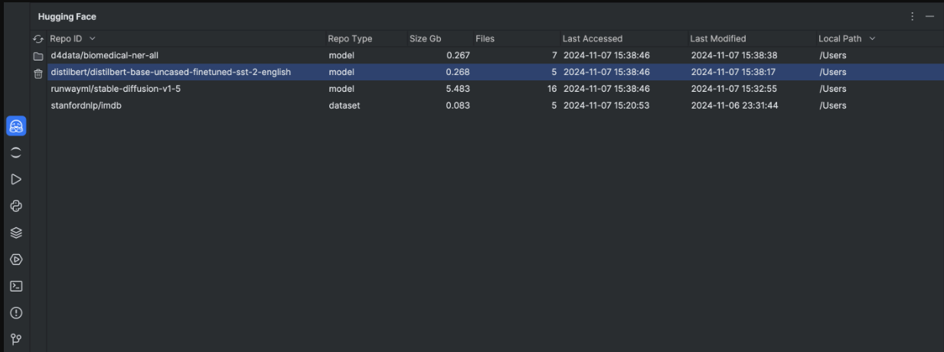Open the Problems tool window
The width and height of the screenshot is (944, 352).
pos(16,313)
